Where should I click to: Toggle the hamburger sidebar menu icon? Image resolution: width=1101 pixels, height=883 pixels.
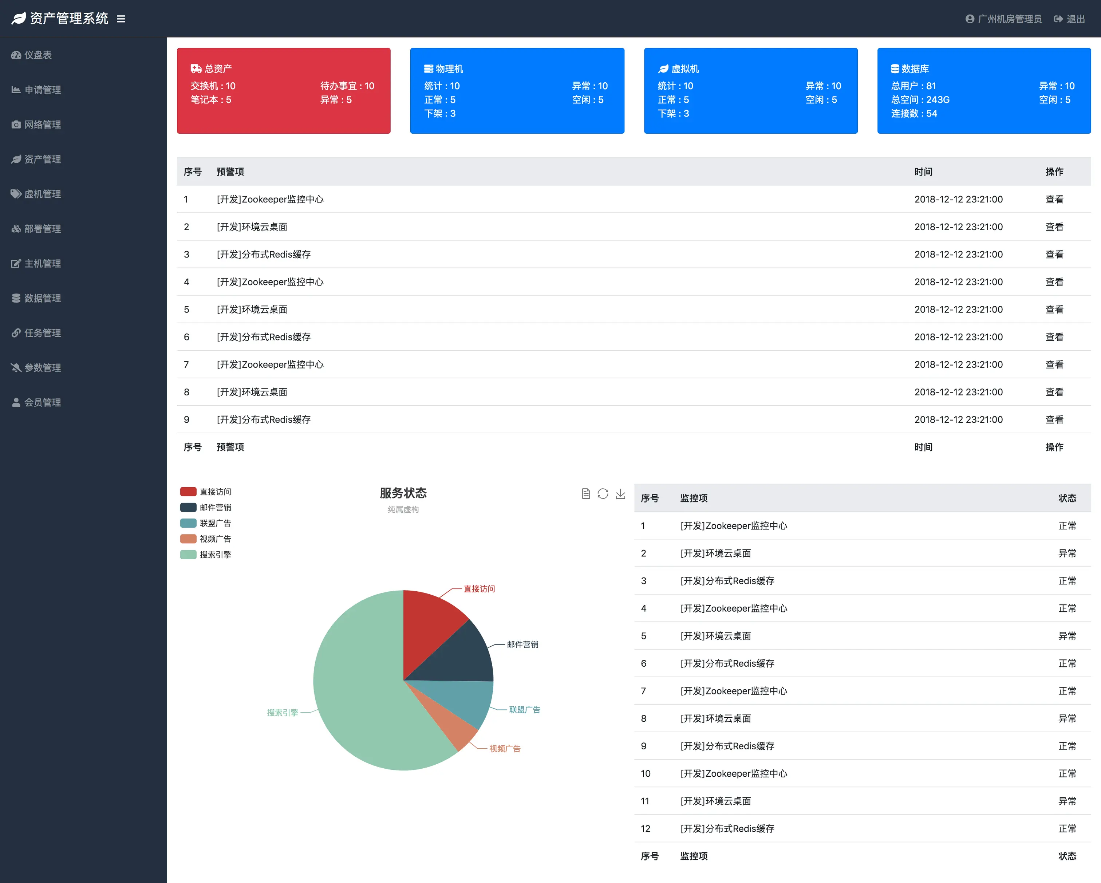(x=121, y=19)
